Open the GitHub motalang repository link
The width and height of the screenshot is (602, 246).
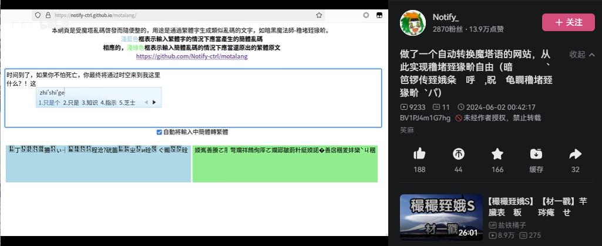[x=191, y=56]
